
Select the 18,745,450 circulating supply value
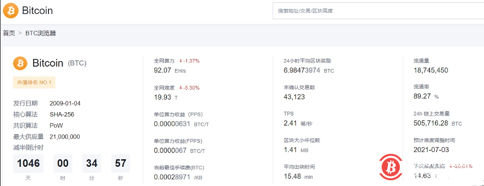coord(431,70)
